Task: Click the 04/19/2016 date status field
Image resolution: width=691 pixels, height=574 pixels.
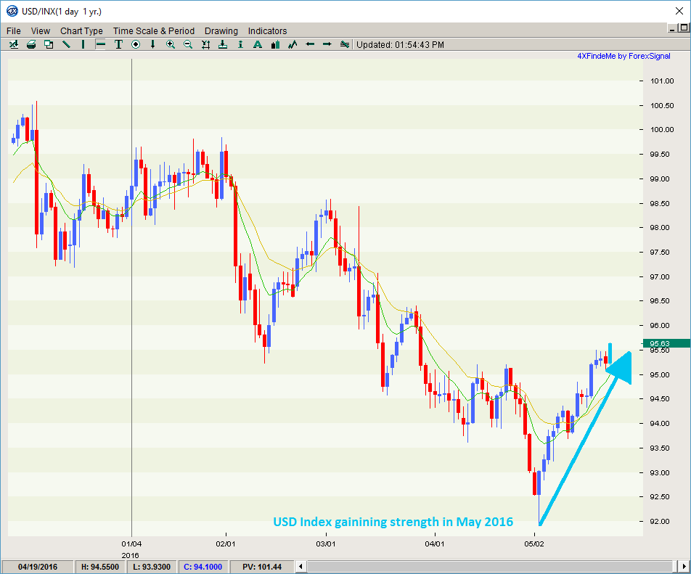Action: pyautogui.click(x=38, y=567)
